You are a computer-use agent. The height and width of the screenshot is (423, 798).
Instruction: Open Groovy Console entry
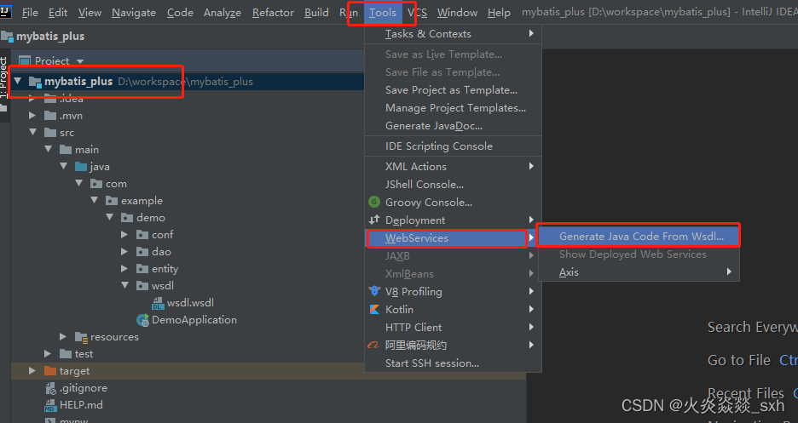(x=453, y=202)
